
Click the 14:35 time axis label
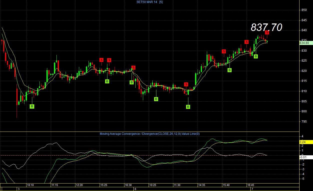pyautogui.click(x=202, y=185)
